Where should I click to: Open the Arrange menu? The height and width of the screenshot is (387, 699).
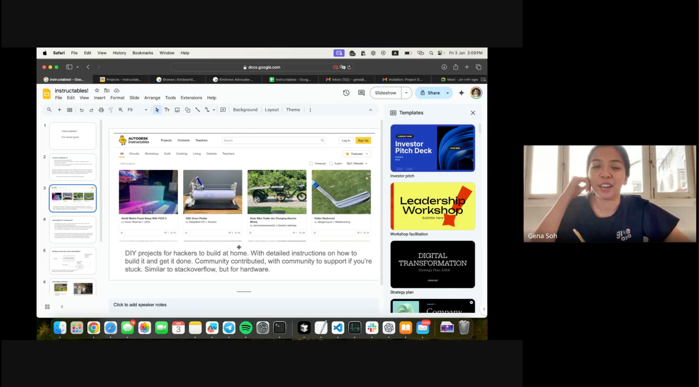(152, 98)
